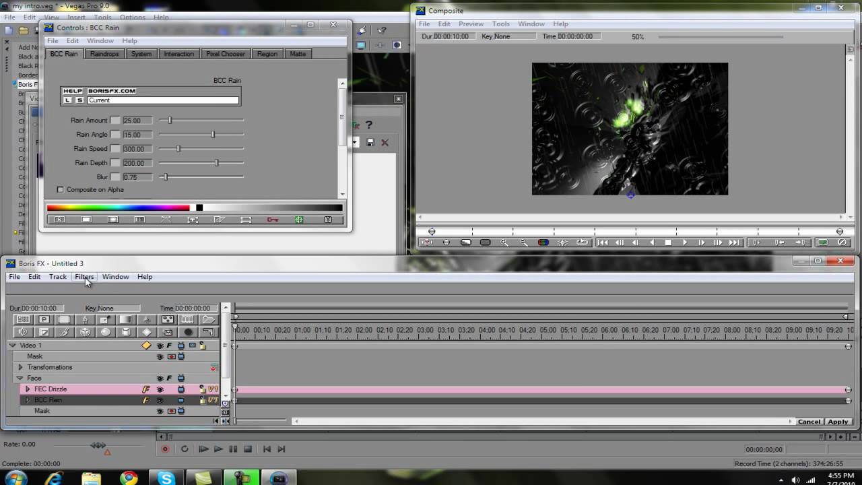This screenshot has height=485, width=862.
Task: Click the zoom in magnifier in Composite window
Action: [504, 243]
